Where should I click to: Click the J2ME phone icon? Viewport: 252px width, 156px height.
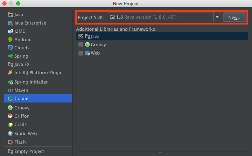(x=10, y=31)
